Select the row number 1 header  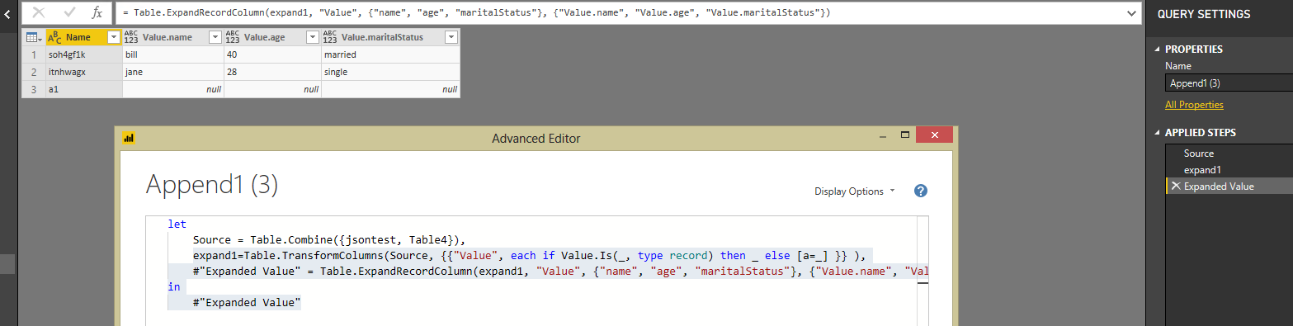33,54
